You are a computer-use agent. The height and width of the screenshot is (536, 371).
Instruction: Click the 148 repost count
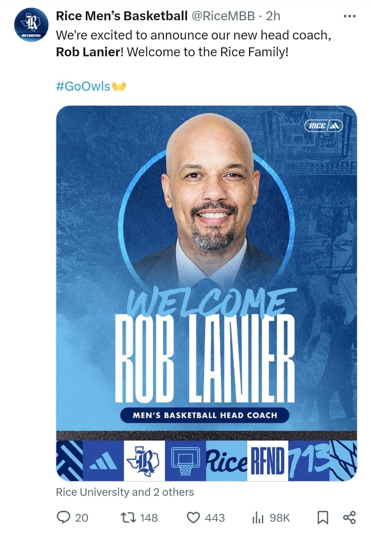(x=149, y=518)
